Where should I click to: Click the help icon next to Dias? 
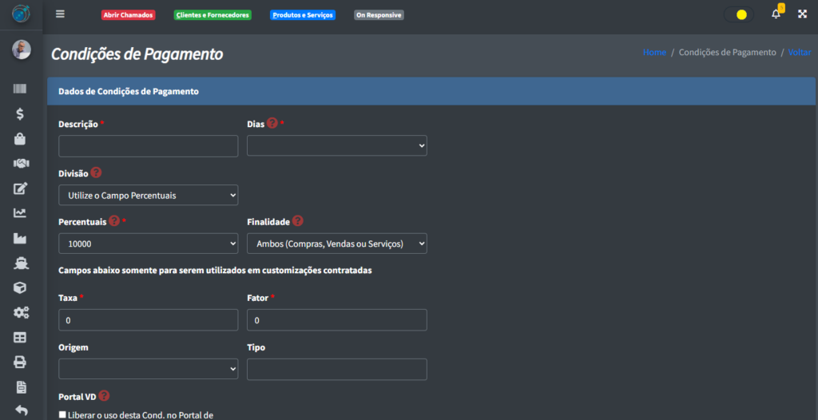point(272,124)
